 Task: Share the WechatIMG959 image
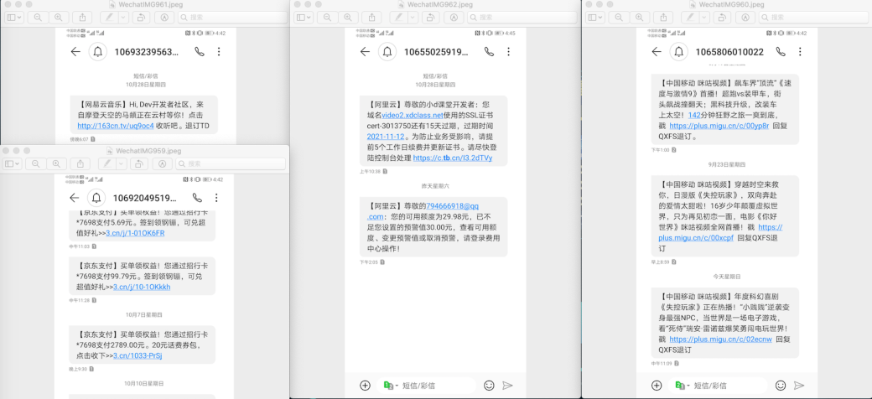pos(80,164)
